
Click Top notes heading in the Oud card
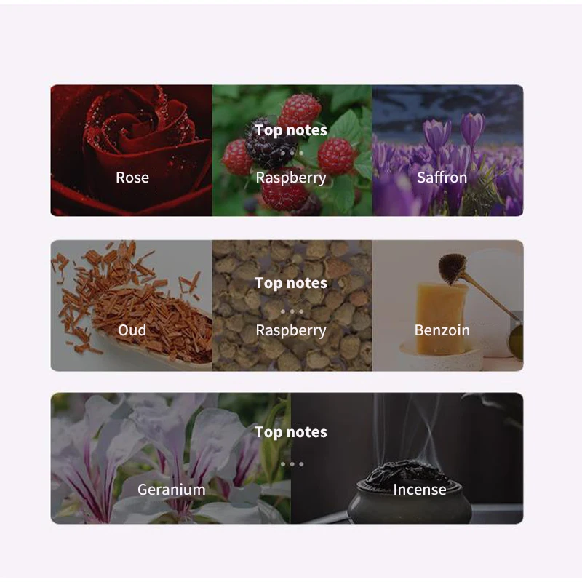click(291, 283)
